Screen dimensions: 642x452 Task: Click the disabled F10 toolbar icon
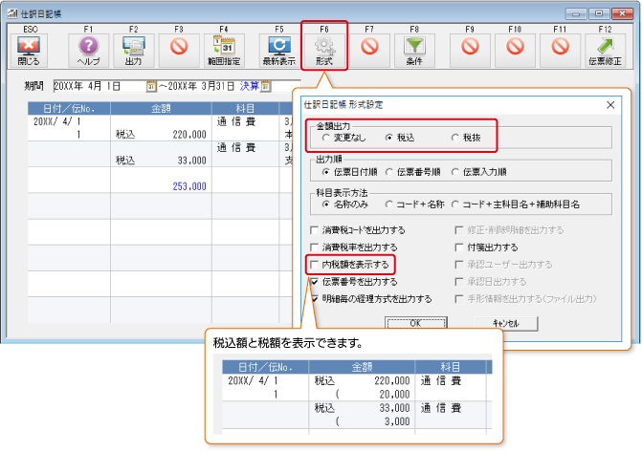[x=515, y=51]
